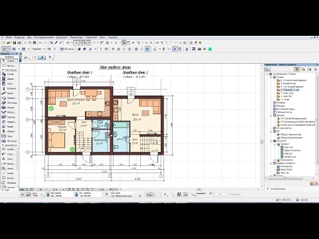Select the Window (Окно) tool in toolbox
The width and height of the screenshot is (319, 239).
click(9, 84)
